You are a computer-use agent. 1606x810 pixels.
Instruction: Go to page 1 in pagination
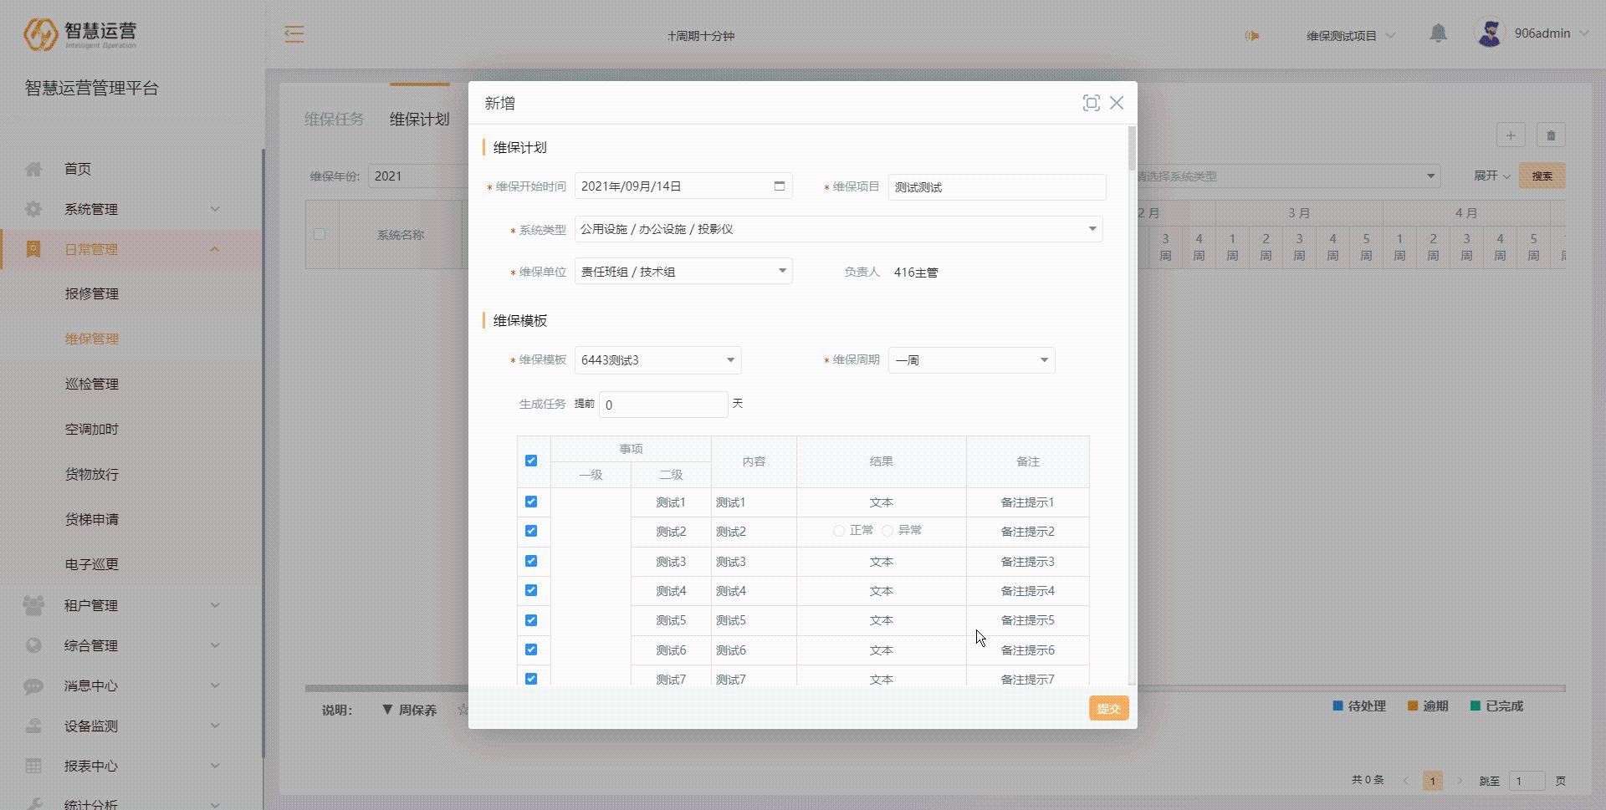(1432, 781)
